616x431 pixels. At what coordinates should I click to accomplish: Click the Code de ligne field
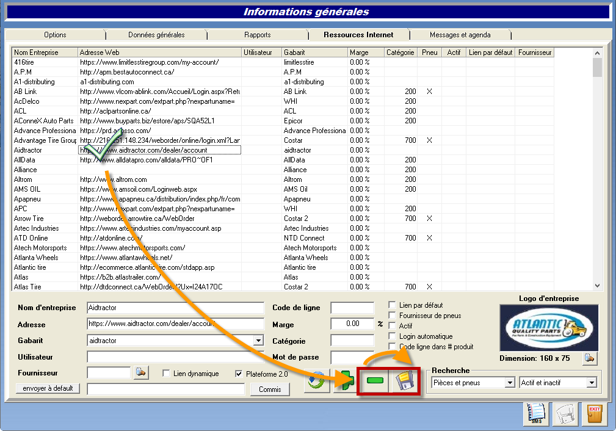352,308
